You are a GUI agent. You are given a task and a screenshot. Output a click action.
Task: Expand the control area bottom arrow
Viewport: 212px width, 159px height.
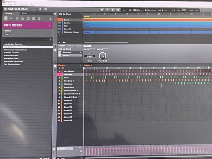[x=55, y=61]
